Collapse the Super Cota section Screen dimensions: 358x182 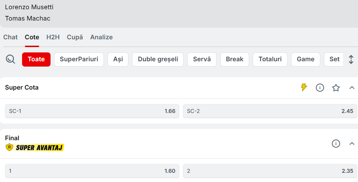pos(352,87)
